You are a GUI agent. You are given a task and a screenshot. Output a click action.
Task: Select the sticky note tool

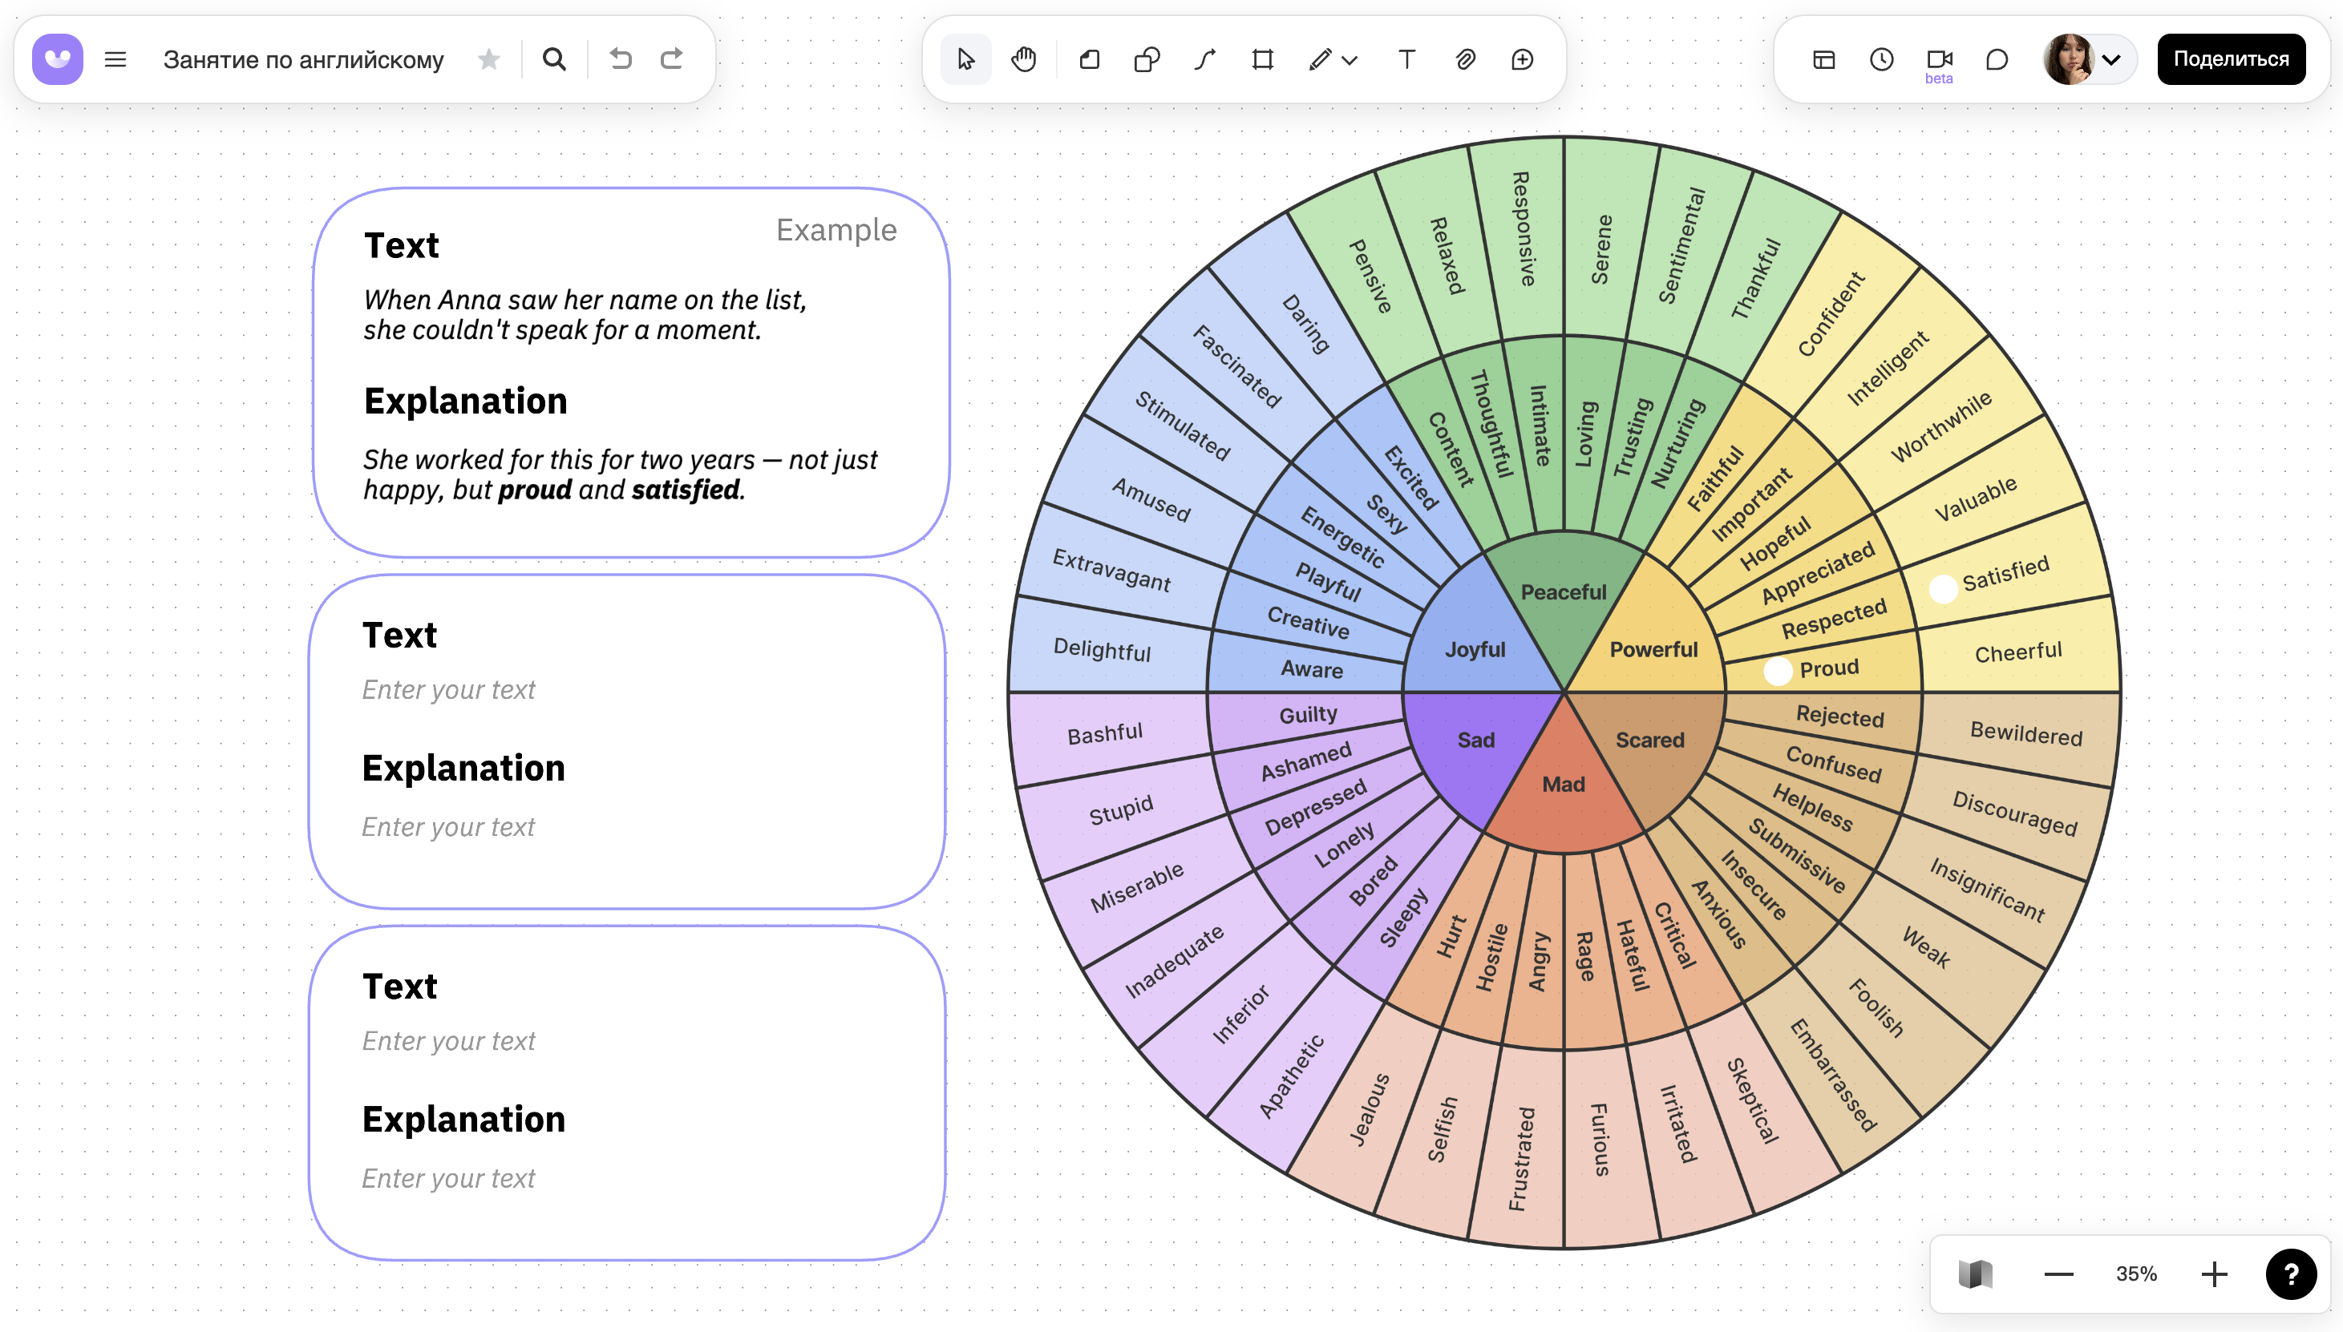tap(1089, 59)
